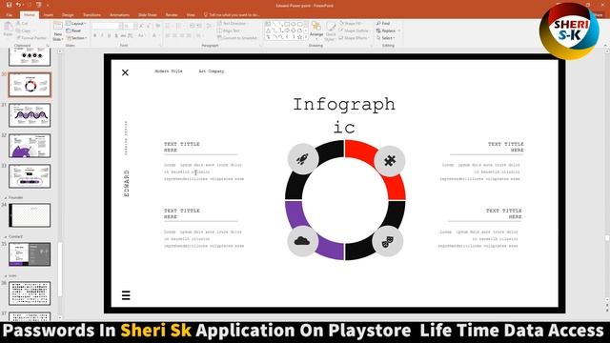Select the star shape in shapes gallery
Viewport: 610px width, 343px height.
(299, 37)
